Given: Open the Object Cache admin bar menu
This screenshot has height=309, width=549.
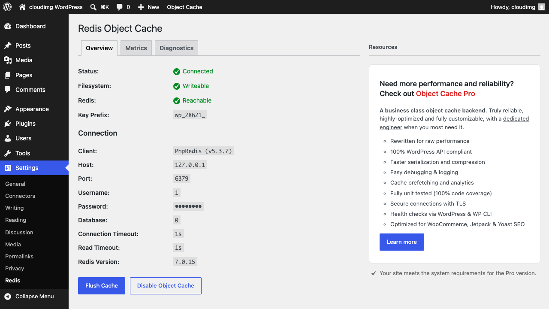Looking at the screenshot, I should point(184,7).
